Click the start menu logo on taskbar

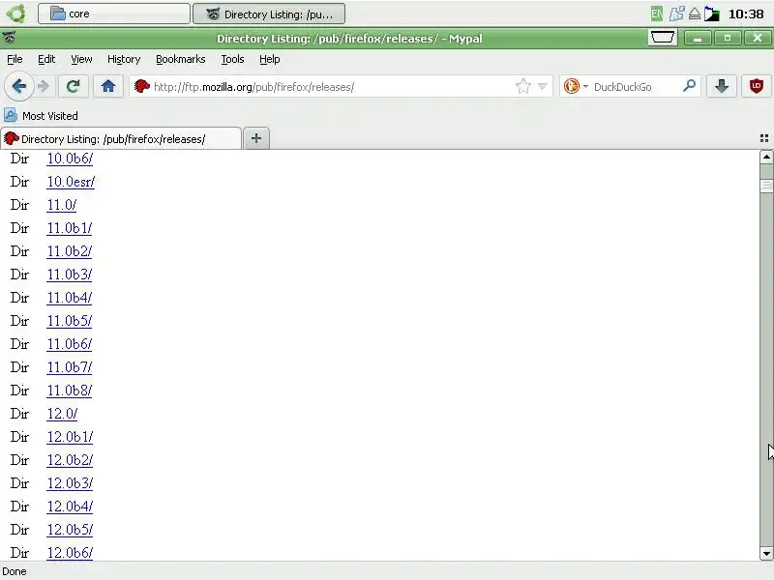(x=15, y=14)
